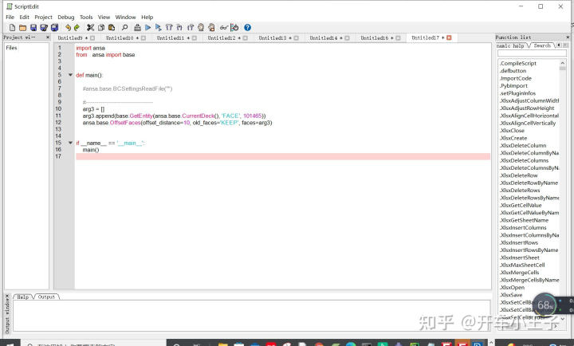The height and width of the screenshot is (346, 574).
Task: Close the Project view panel
Action: pyautogui.click(x=48, y=37)
